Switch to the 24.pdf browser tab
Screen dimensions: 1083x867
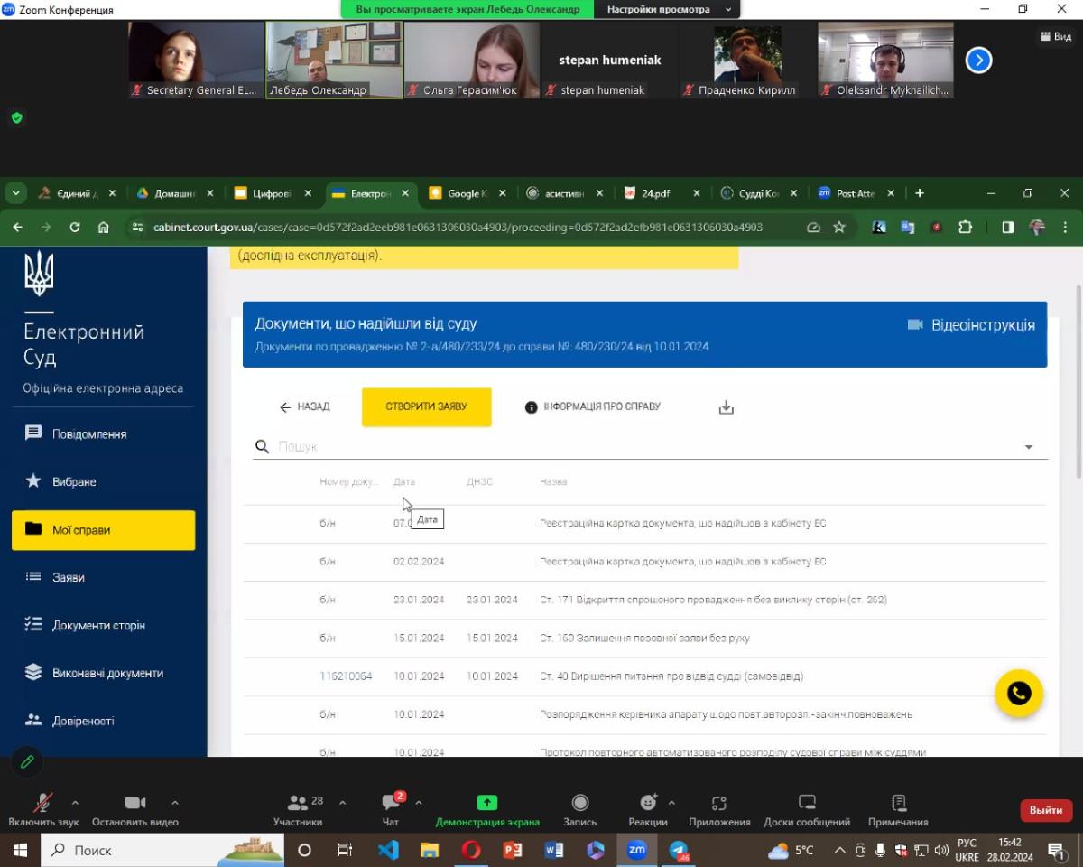(656, 193)
